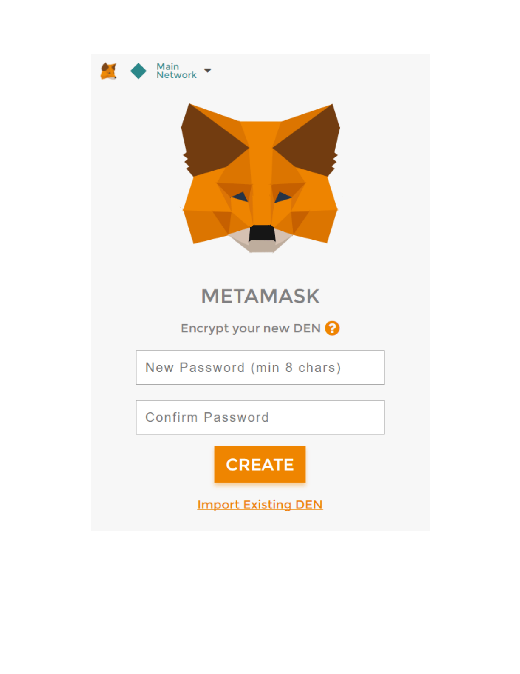Open the orange question mark help icon
The image size is (520, 674).
coord(332,328)
